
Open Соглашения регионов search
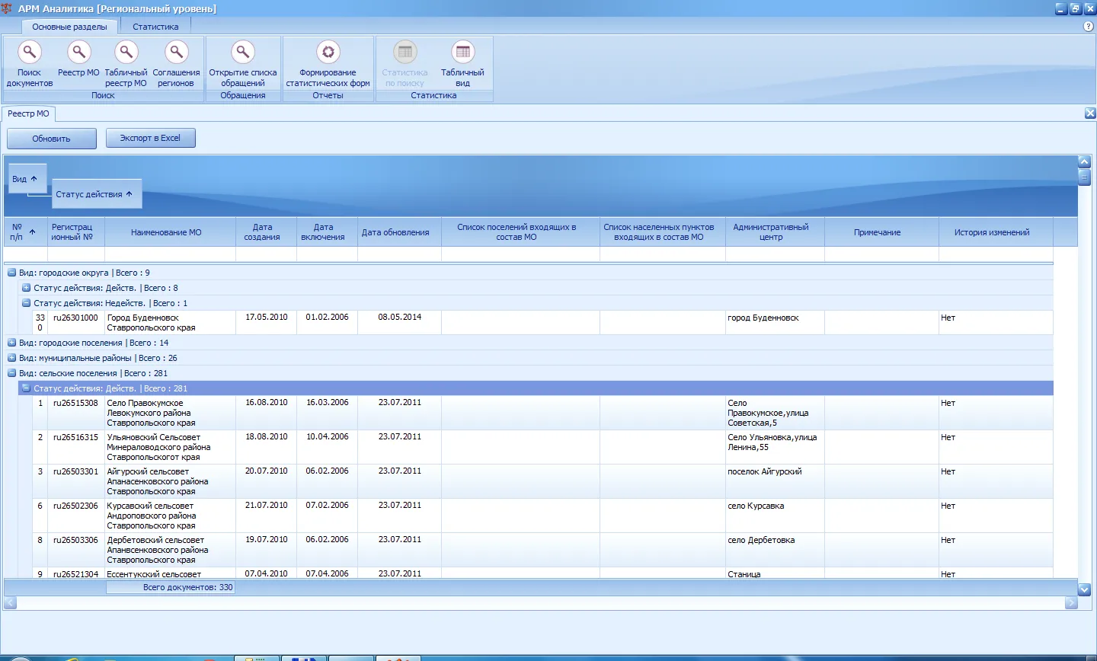176,64
